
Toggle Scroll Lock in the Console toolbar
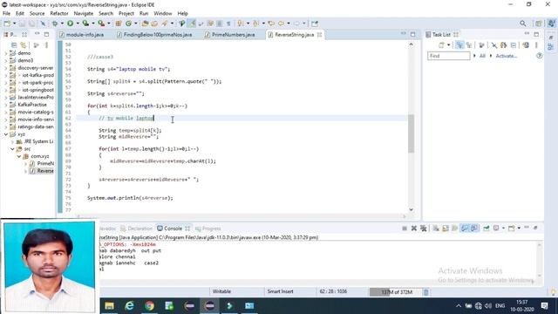(446, 229)
